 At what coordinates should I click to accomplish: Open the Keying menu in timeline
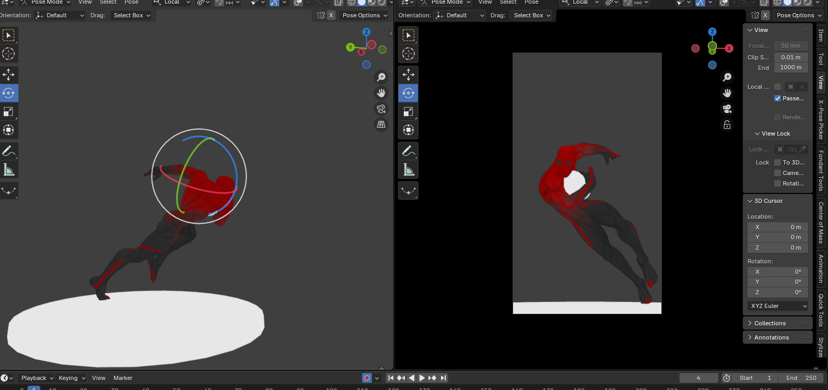coord(72,378)
